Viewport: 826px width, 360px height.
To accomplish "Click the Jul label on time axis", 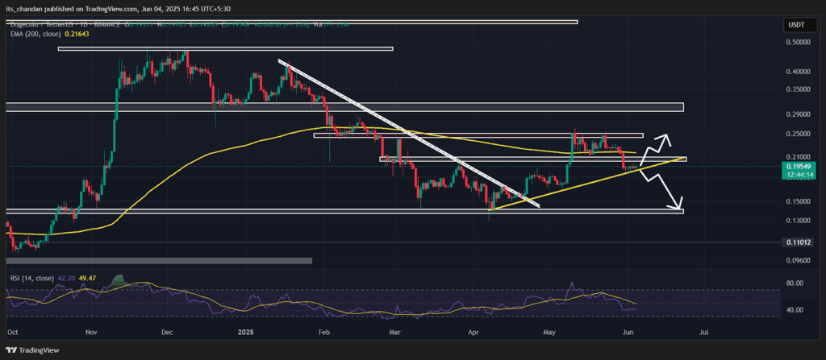I will (x=703, y=333).
